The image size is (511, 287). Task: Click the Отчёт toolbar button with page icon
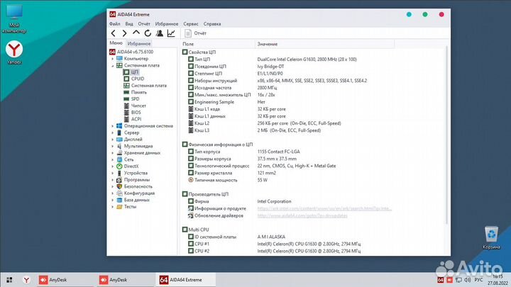tap(197, 33)
